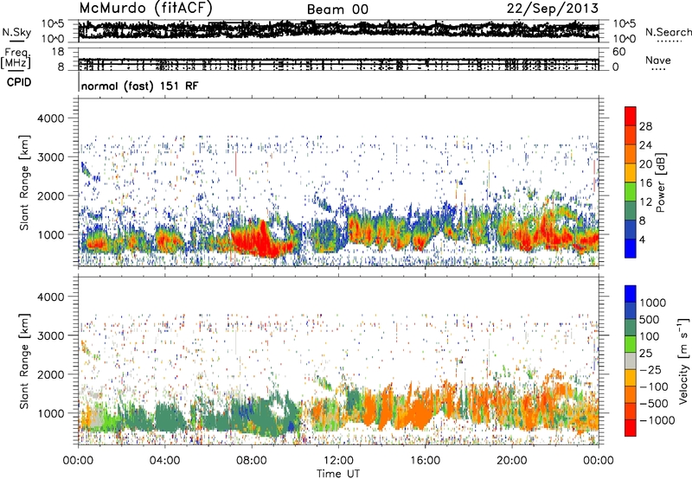Click the "N.Search" legend label
Screen dimensions: 692x479
point(668,32)
